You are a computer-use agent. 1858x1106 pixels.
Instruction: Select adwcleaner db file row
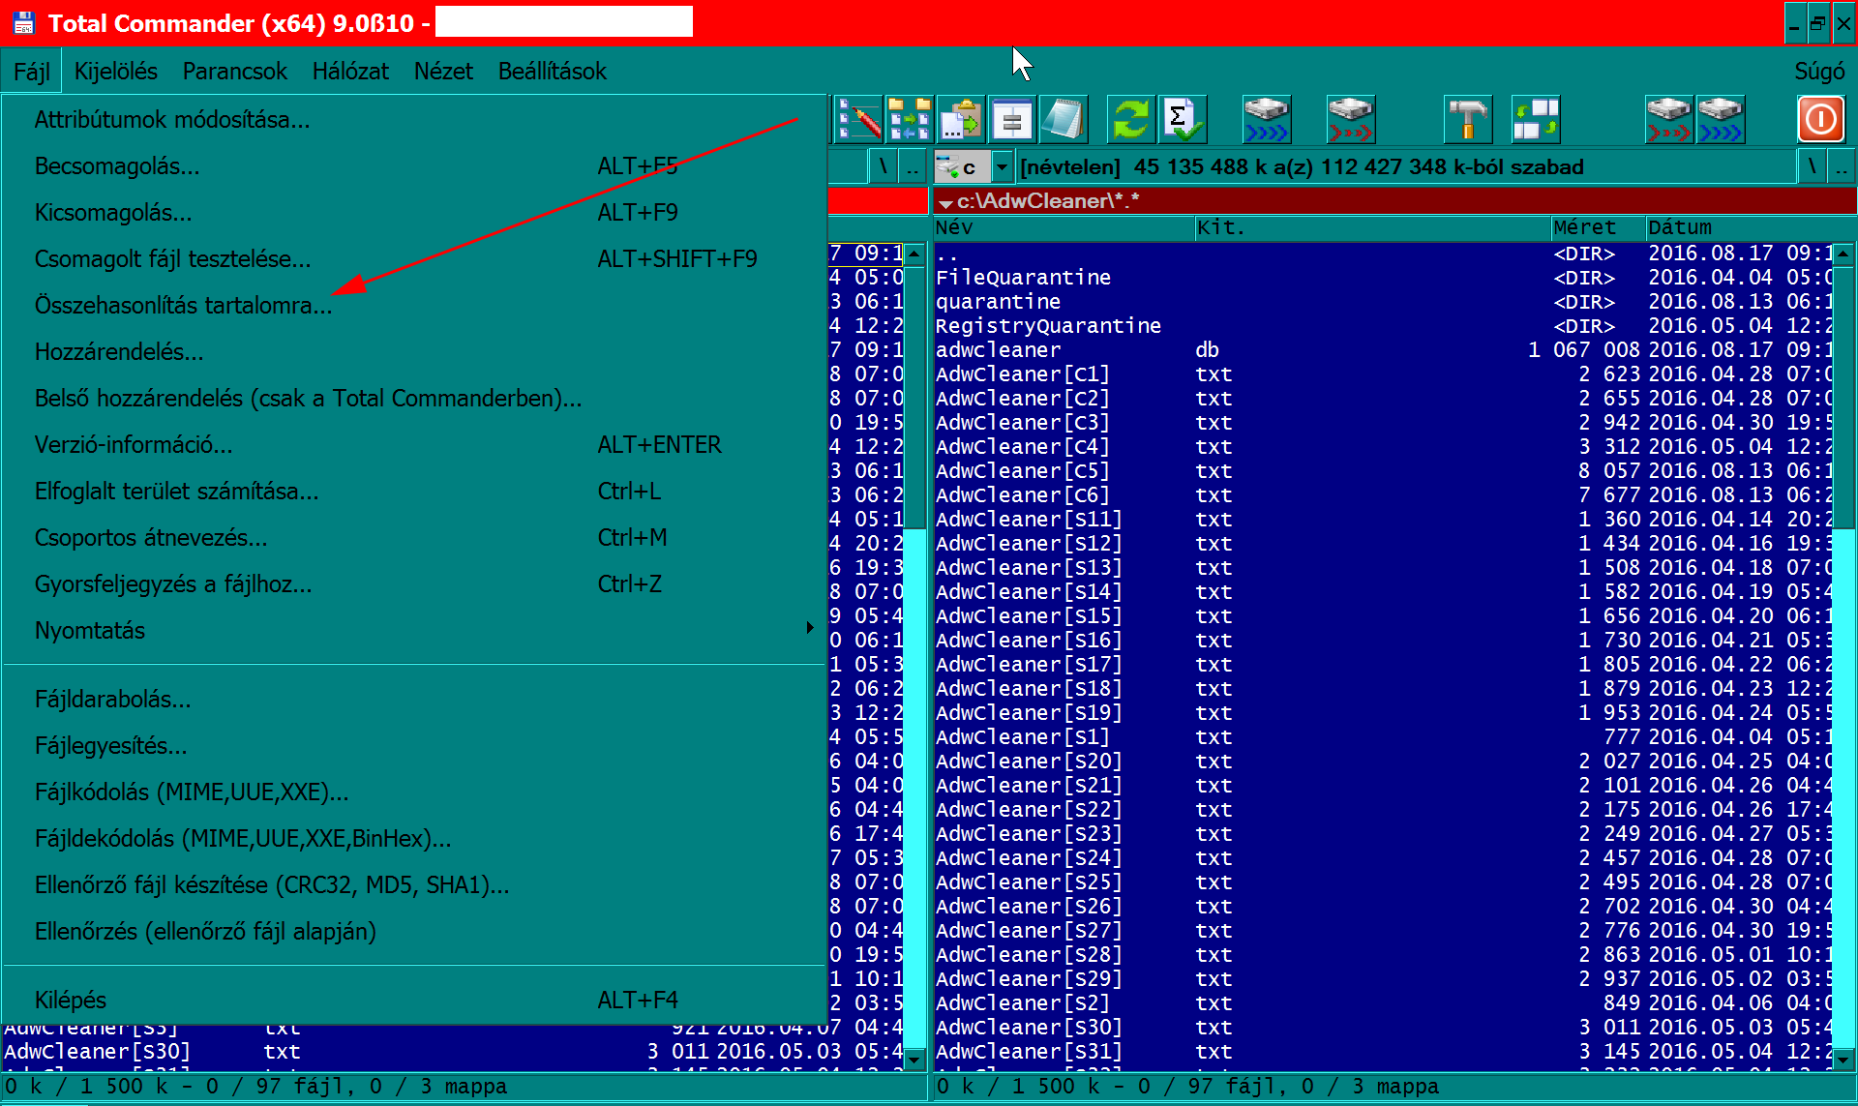[1383, 350]
